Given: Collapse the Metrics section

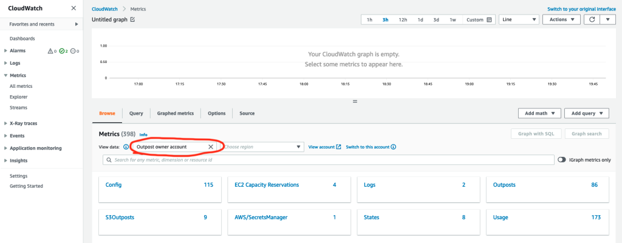Looking at the screenshot, I should click(5, 75).
